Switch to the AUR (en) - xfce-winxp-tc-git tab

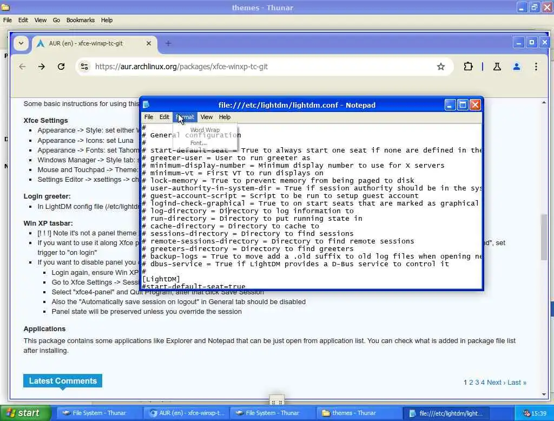(x=95, y=43)
